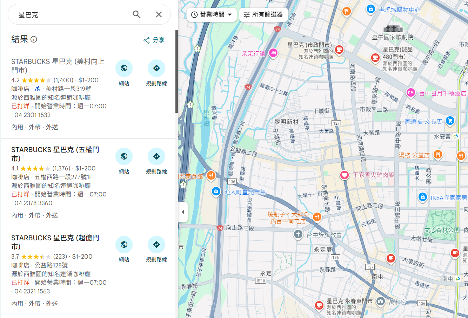Click the 萬和宮 landmark pin
This screenshot has width=468, height=318.
coord(381,301)
